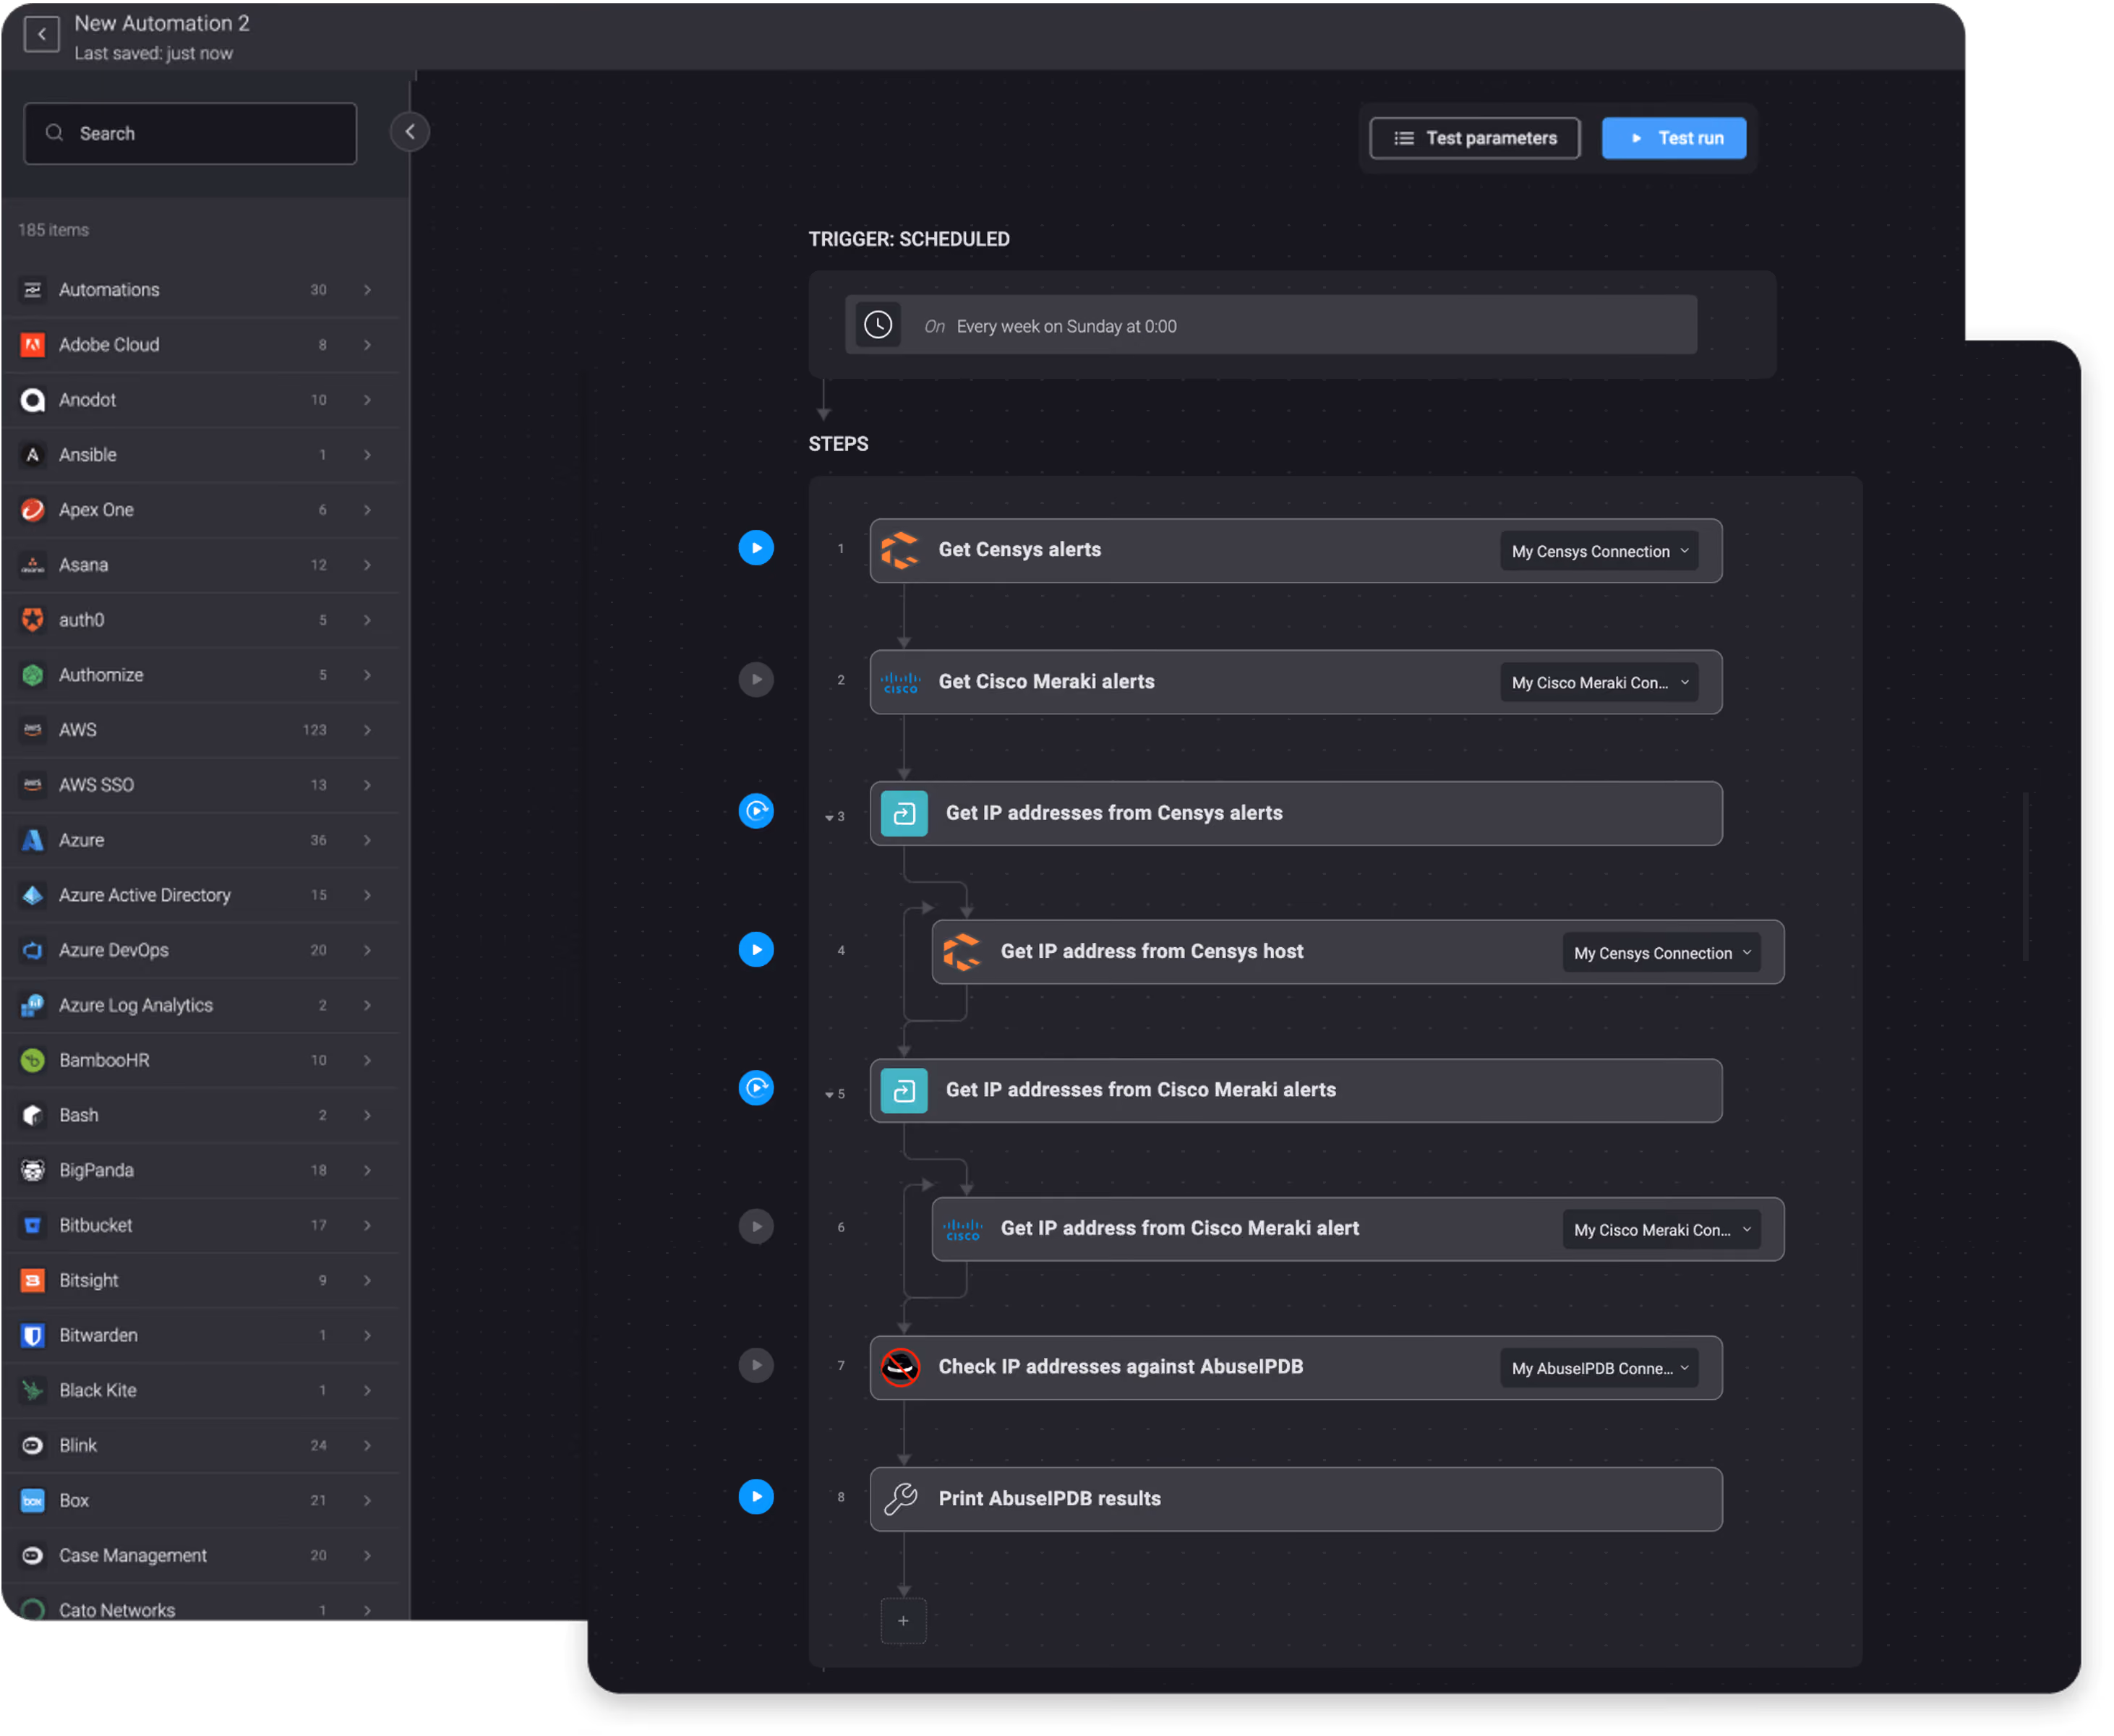
Task: Click the BigPanda icon in the sidebar
Action: point(33,1170)
